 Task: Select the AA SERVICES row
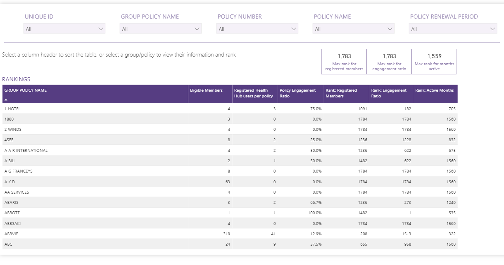click(x=230, y=192)
